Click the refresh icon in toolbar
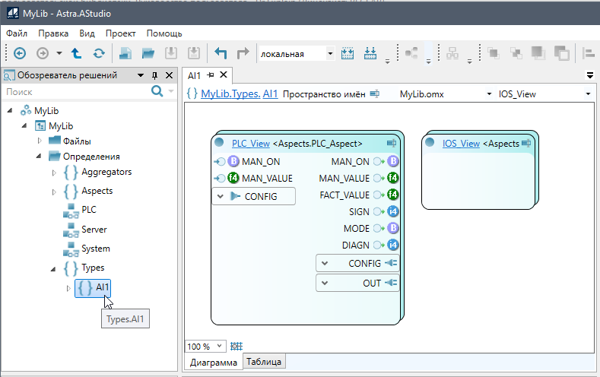 tap(99, 53)
